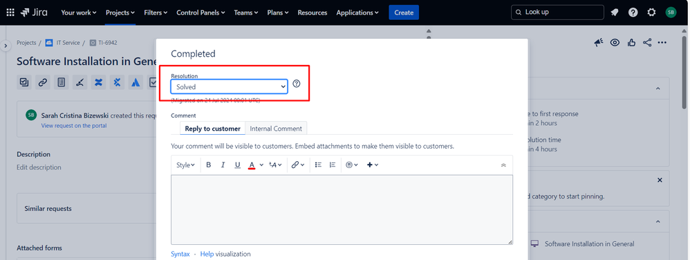Switch to the Internal Comment tab
Viewport: 690px width, 260px height.
[276, 129]
